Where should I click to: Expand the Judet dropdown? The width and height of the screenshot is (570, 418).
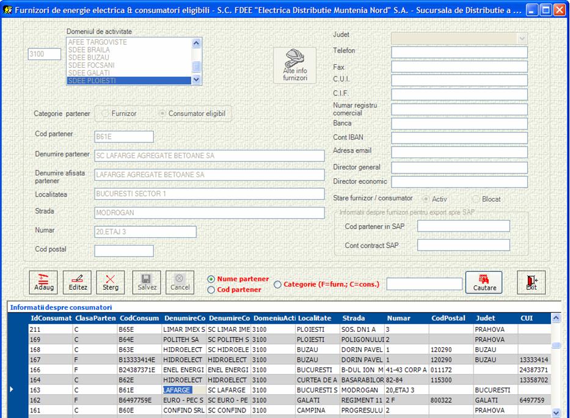[x=521, y=38]
